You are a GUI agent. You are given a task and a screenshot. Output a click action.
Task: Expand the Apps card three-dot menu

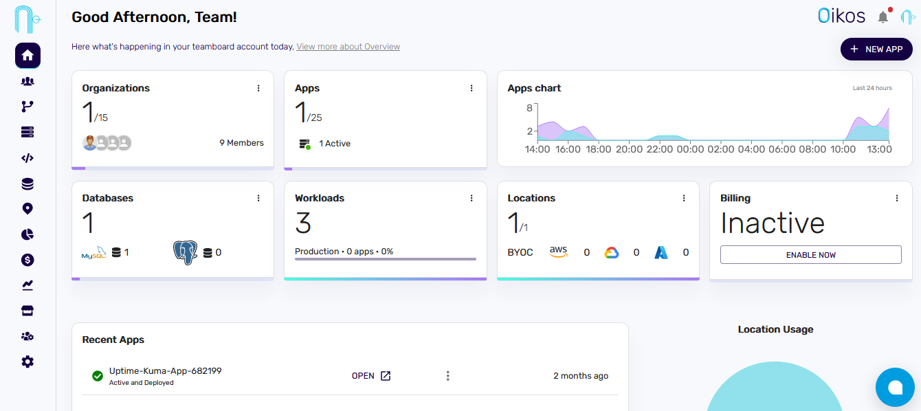pos(471,88)
